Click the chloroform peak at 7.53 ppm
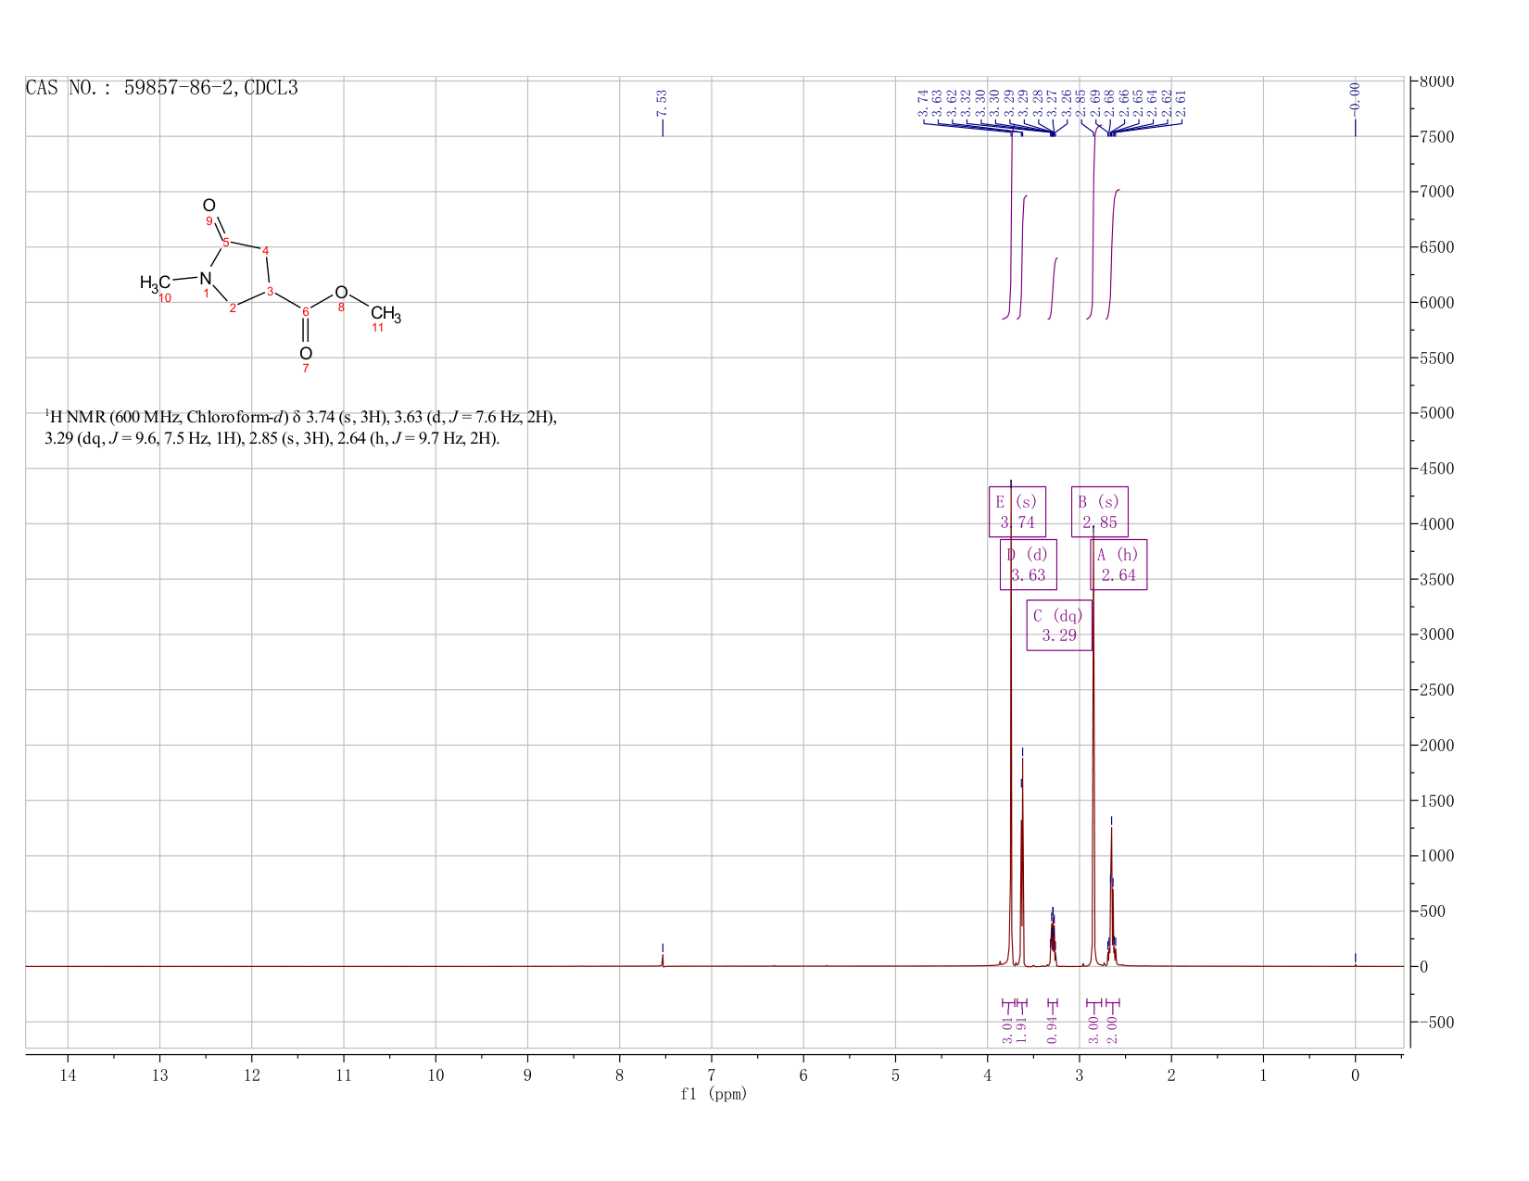This screenshot has height=1181, width=1529. [x=663, y=958]
